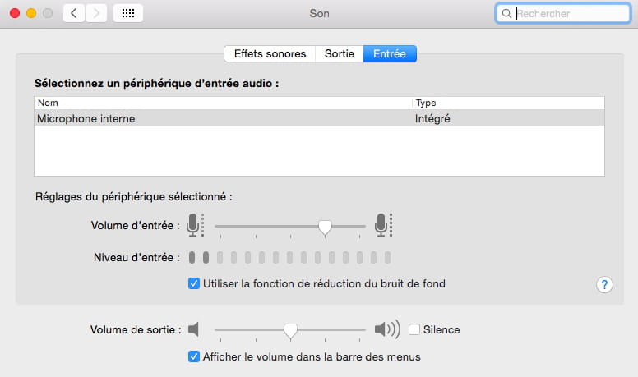The image size is (638, 377).
Task: Click the Rechercher search field
Action: click(569, 14)
